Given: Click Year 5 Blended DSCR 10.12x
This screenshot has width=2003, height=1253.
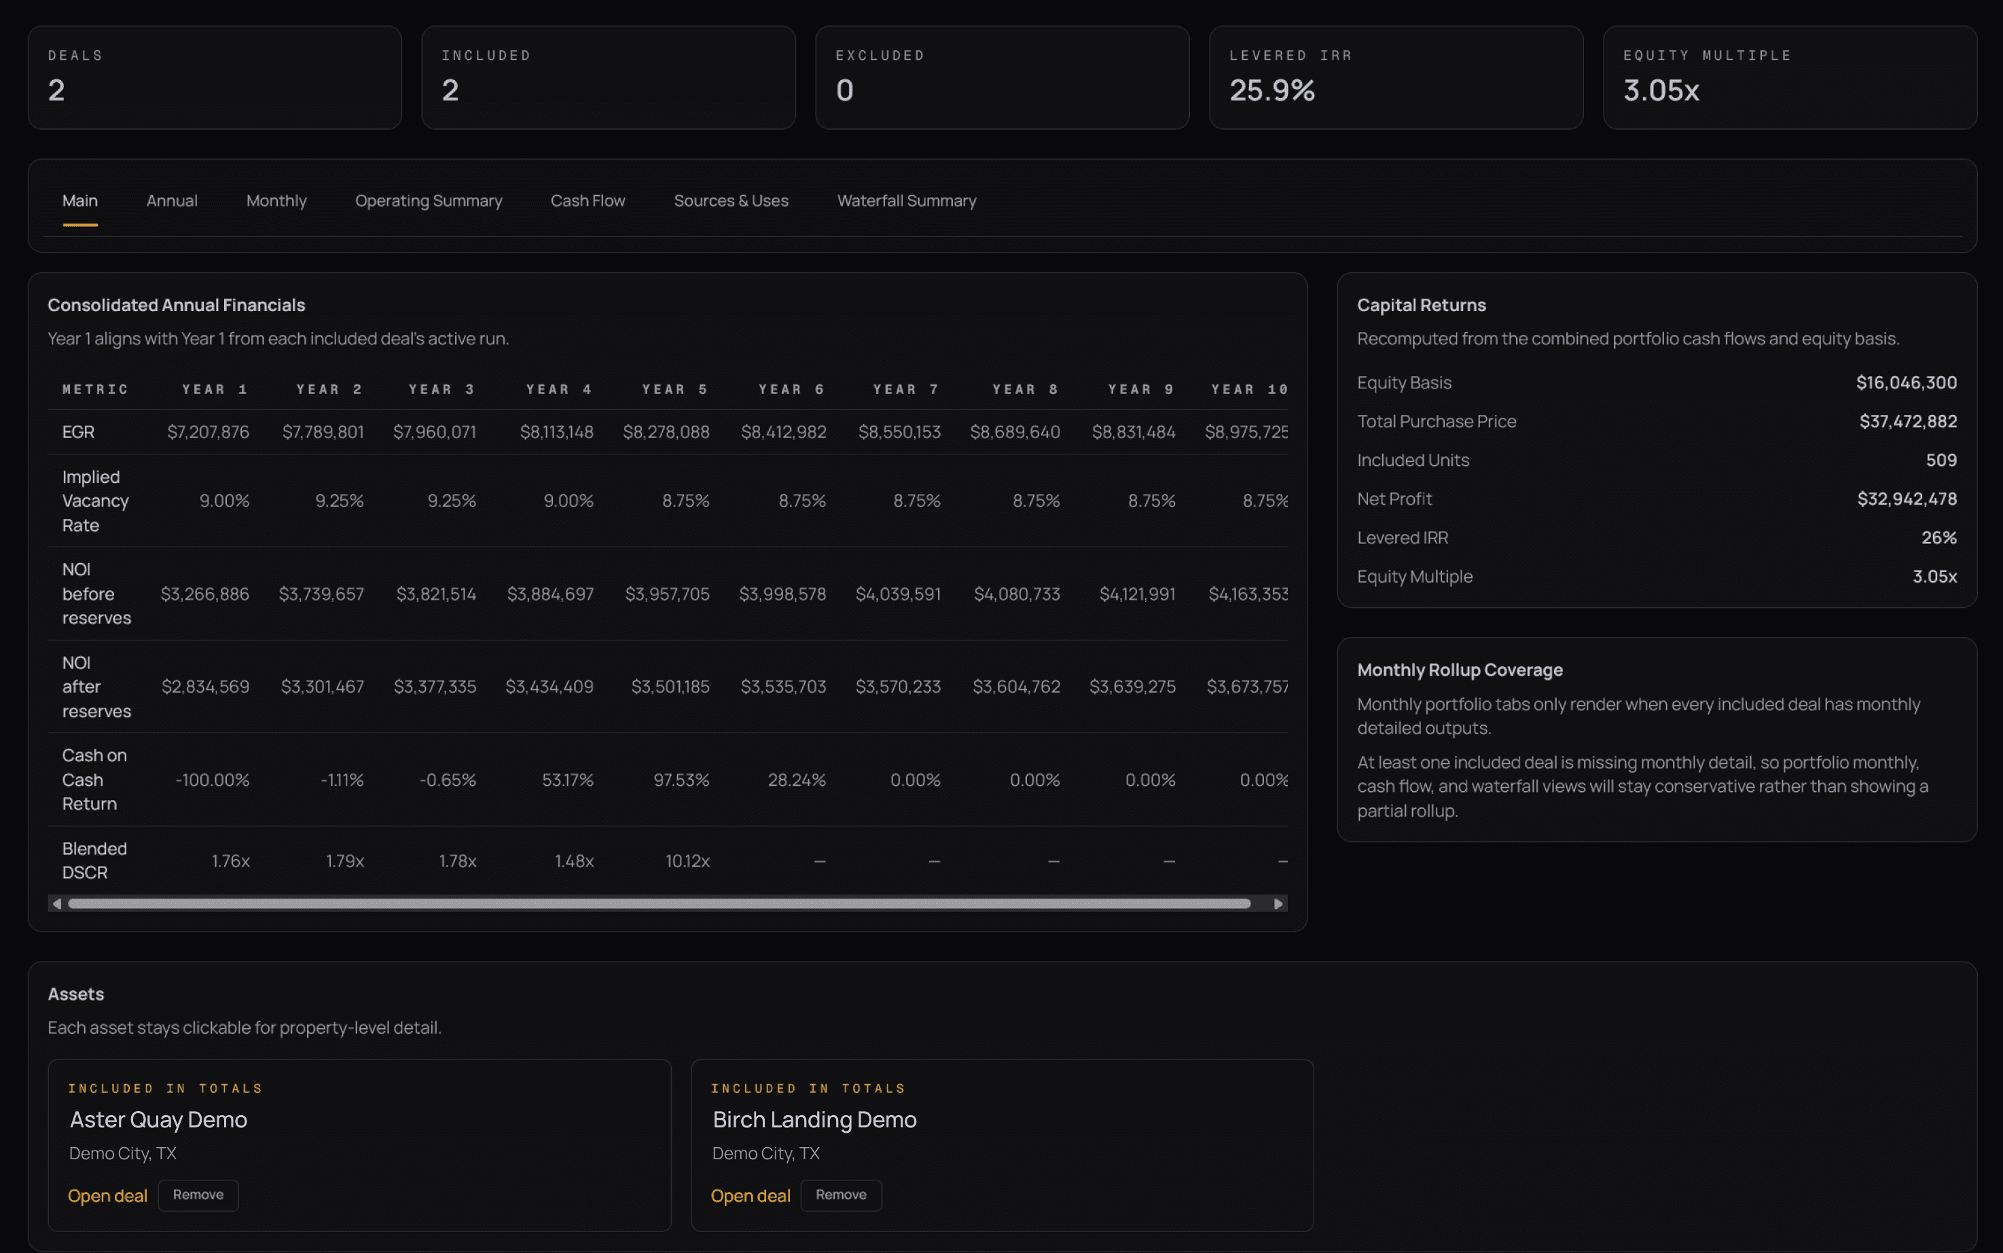Looking at the screenshot, I should click(688, 861).
